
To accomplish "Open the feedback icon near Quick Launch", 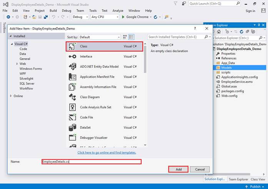I will (x=184, y=3).
